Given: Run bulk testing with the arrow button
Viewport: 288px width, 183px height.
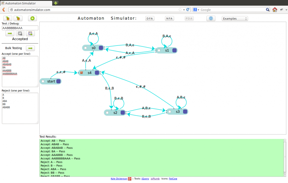Looking at the screenshot, I should (30, 48).
